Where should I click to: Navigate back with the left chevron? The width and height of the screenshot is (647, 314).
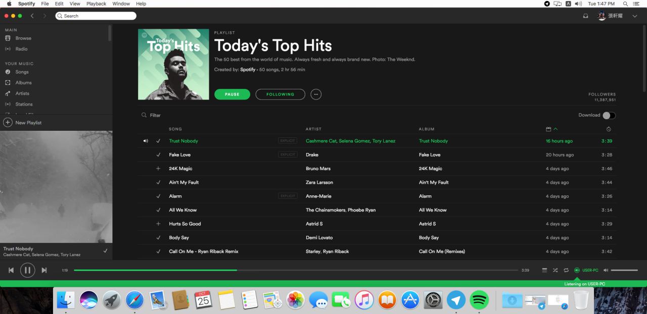[x=32, y=16]
